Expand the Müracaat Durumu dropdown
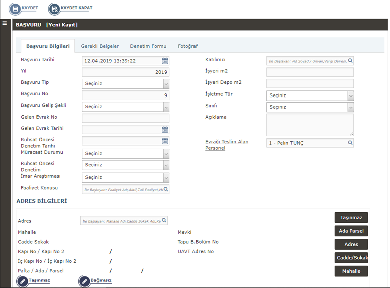The height and width of the screenshot is (288, 390). pos(166,154)
